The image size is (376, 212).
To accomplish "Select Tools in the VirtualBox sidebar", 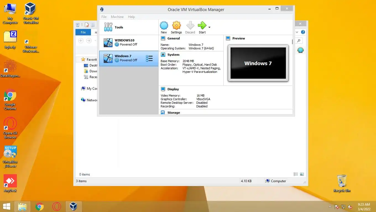I will pos(129,27).
